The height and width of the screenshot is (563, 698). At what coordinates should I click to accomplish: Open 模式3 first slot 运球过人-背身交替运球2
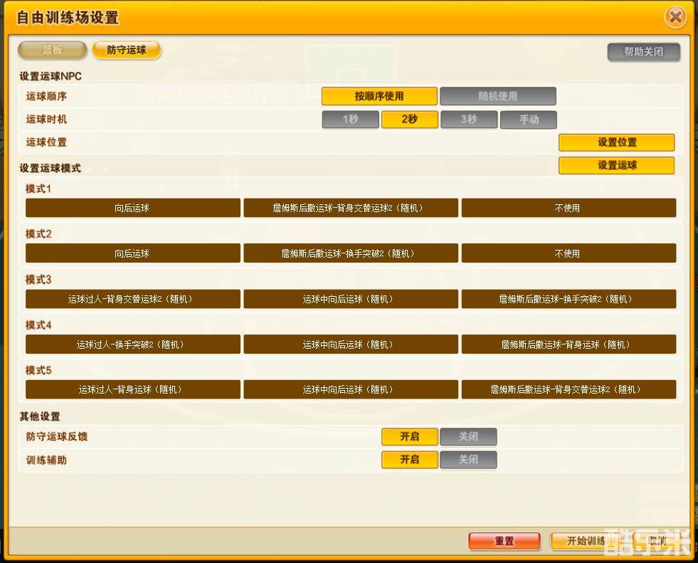132,299
